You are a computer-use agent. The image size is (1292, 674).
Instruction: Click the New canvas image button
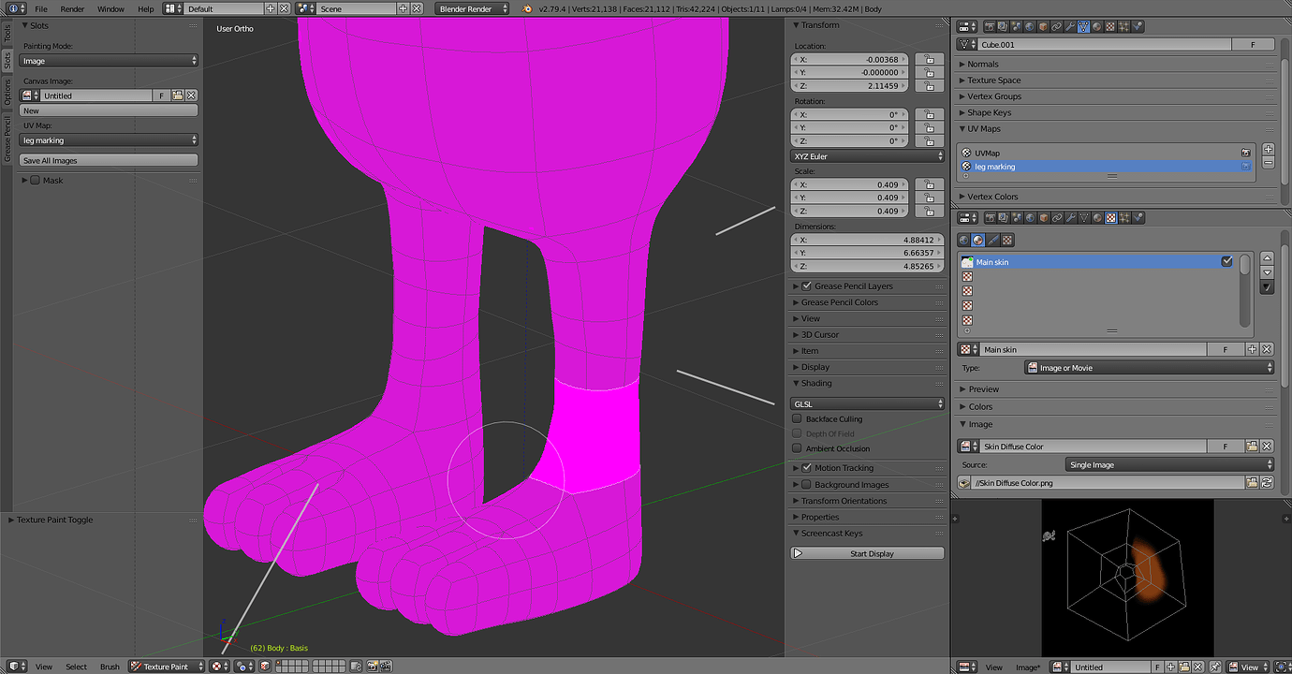pyautogui.click(x=109, y=110)
